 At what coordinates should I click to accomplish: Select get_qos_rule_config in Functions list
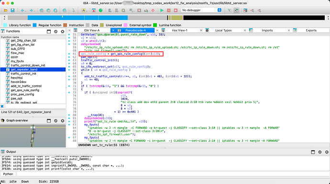click(x=25, y=90)
